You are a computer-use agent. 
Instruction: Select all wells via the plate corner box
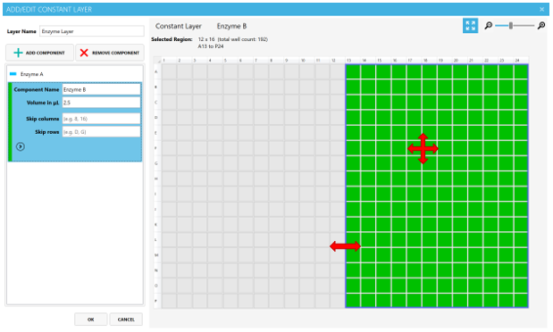coord(157,61)
